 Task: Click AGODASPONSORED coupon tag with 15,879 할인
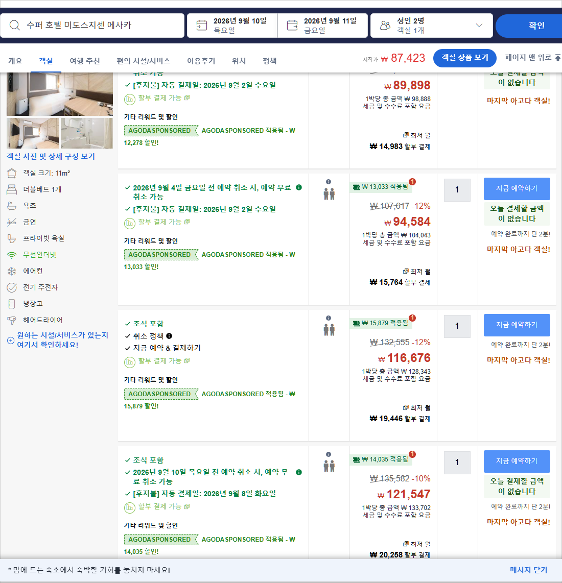(160, 394)
